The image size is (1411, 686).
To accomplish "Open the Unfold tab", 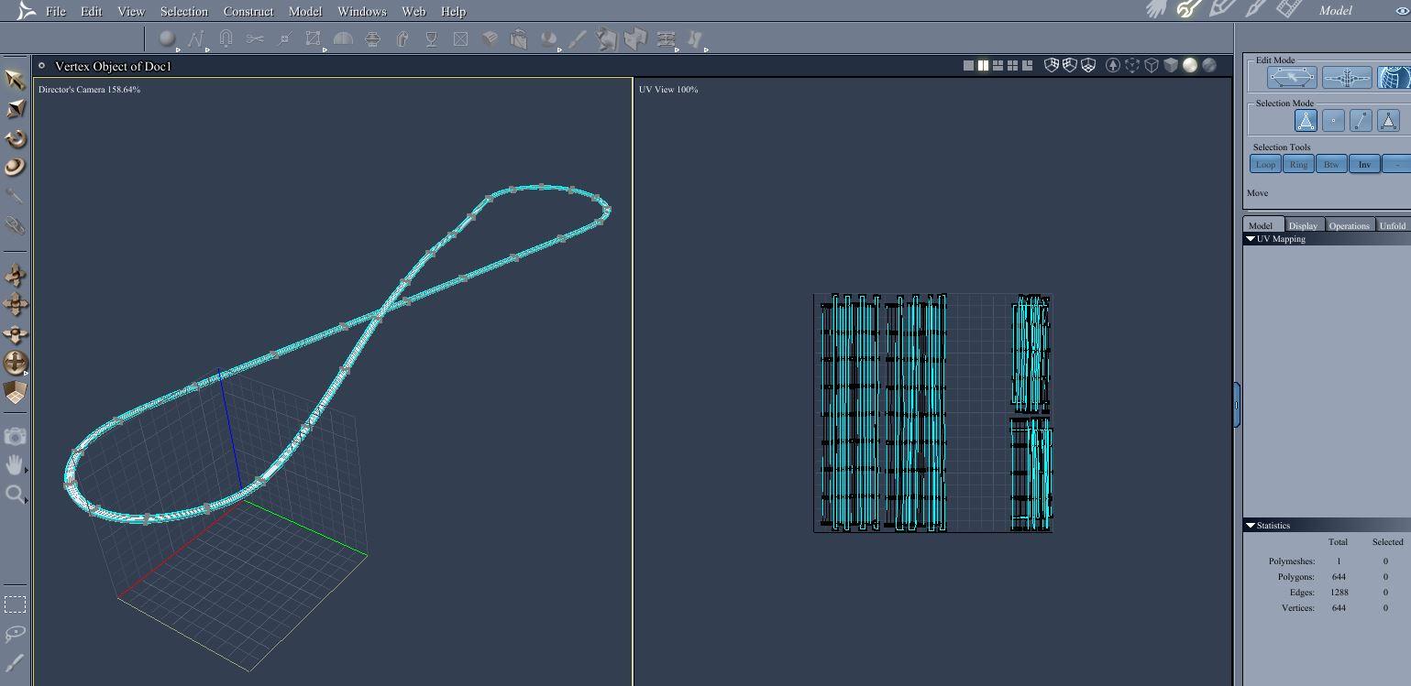I will (x=1393, y=225).
